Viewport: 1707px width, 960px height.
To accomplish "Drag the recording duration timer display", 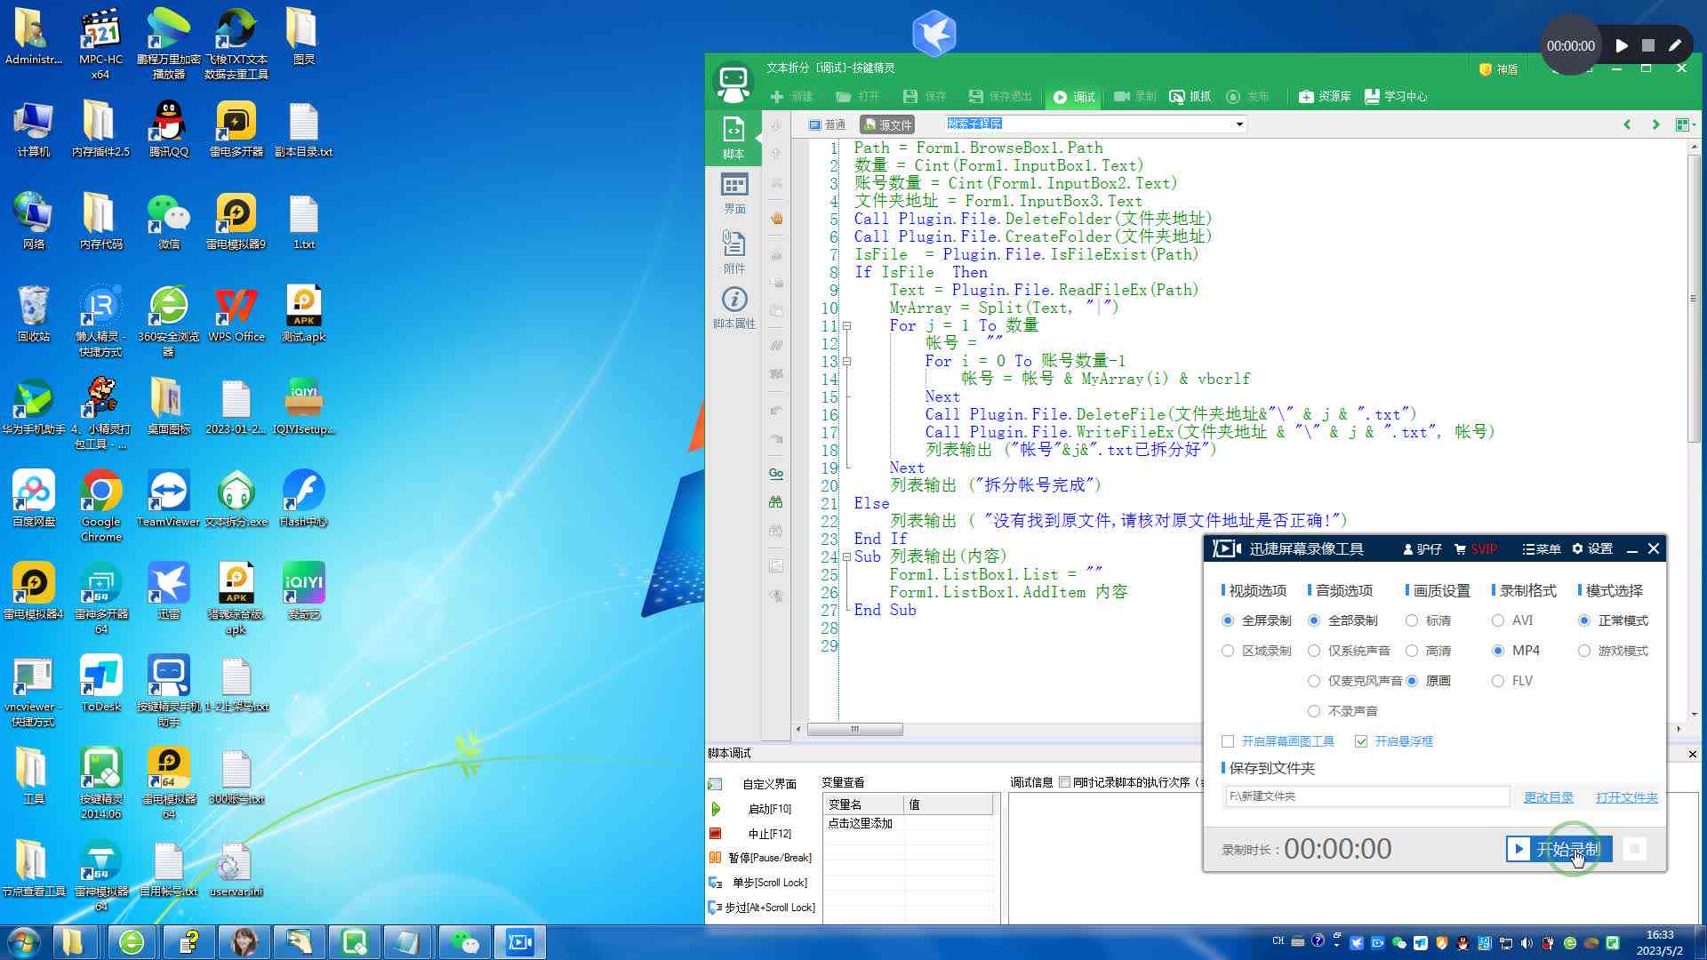I will pos(1336,847).
